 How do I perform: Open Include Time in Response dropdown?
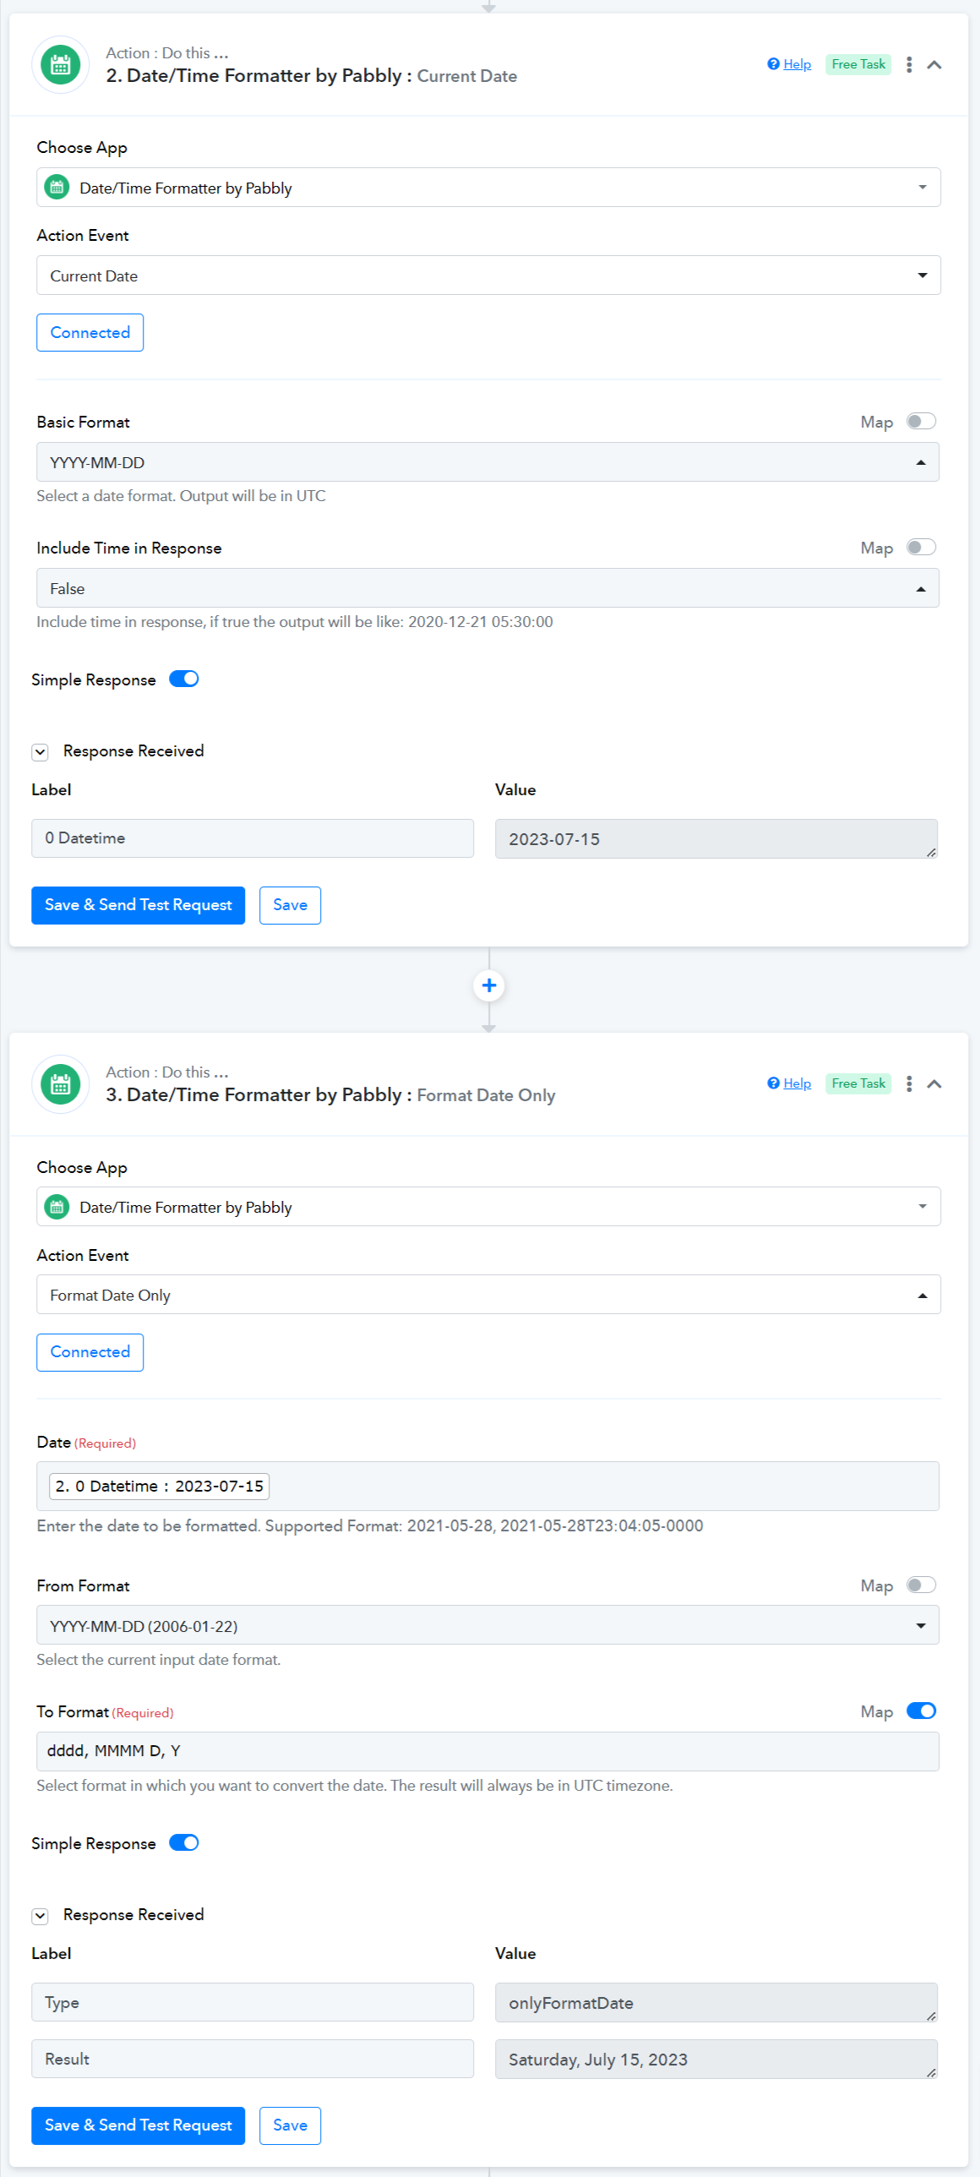click(x=487, y=588)
